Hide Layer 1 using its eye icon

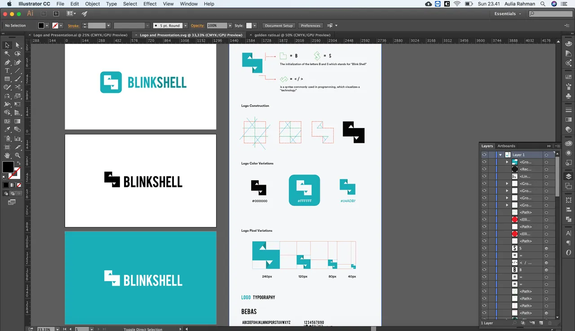coord(484,155)
